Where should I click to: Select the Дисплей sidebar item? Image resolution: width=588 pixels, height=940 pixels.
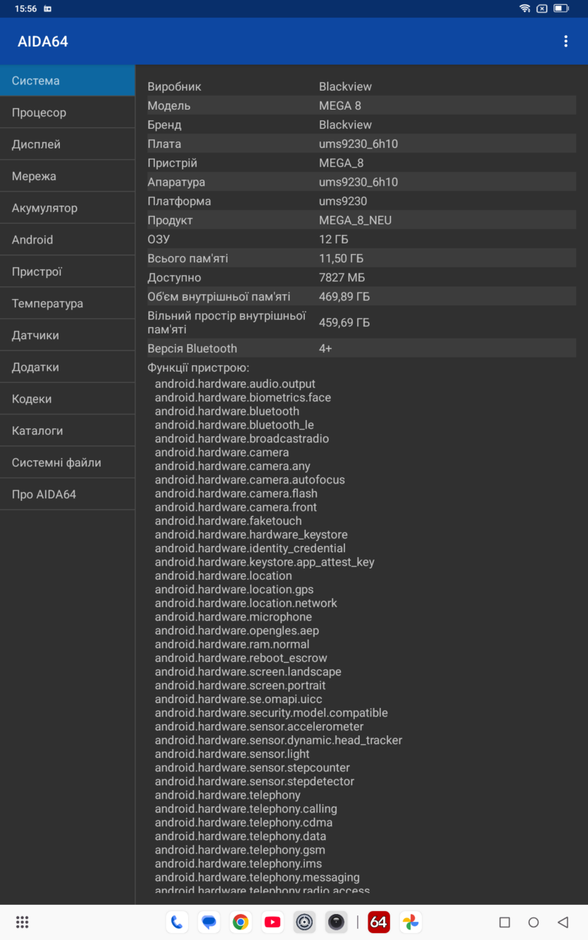(68, 144)
